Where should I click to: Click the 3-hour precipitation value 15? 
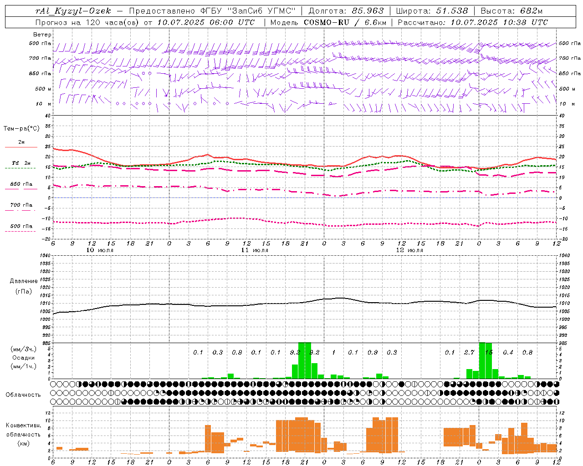pyautogui.click(x=489, y=352)
